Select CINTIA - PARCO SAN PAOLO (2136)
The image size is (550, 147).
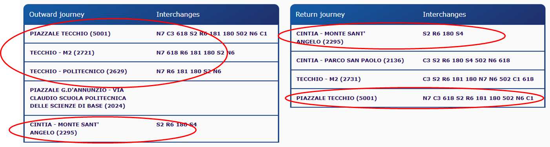point(350,60)
